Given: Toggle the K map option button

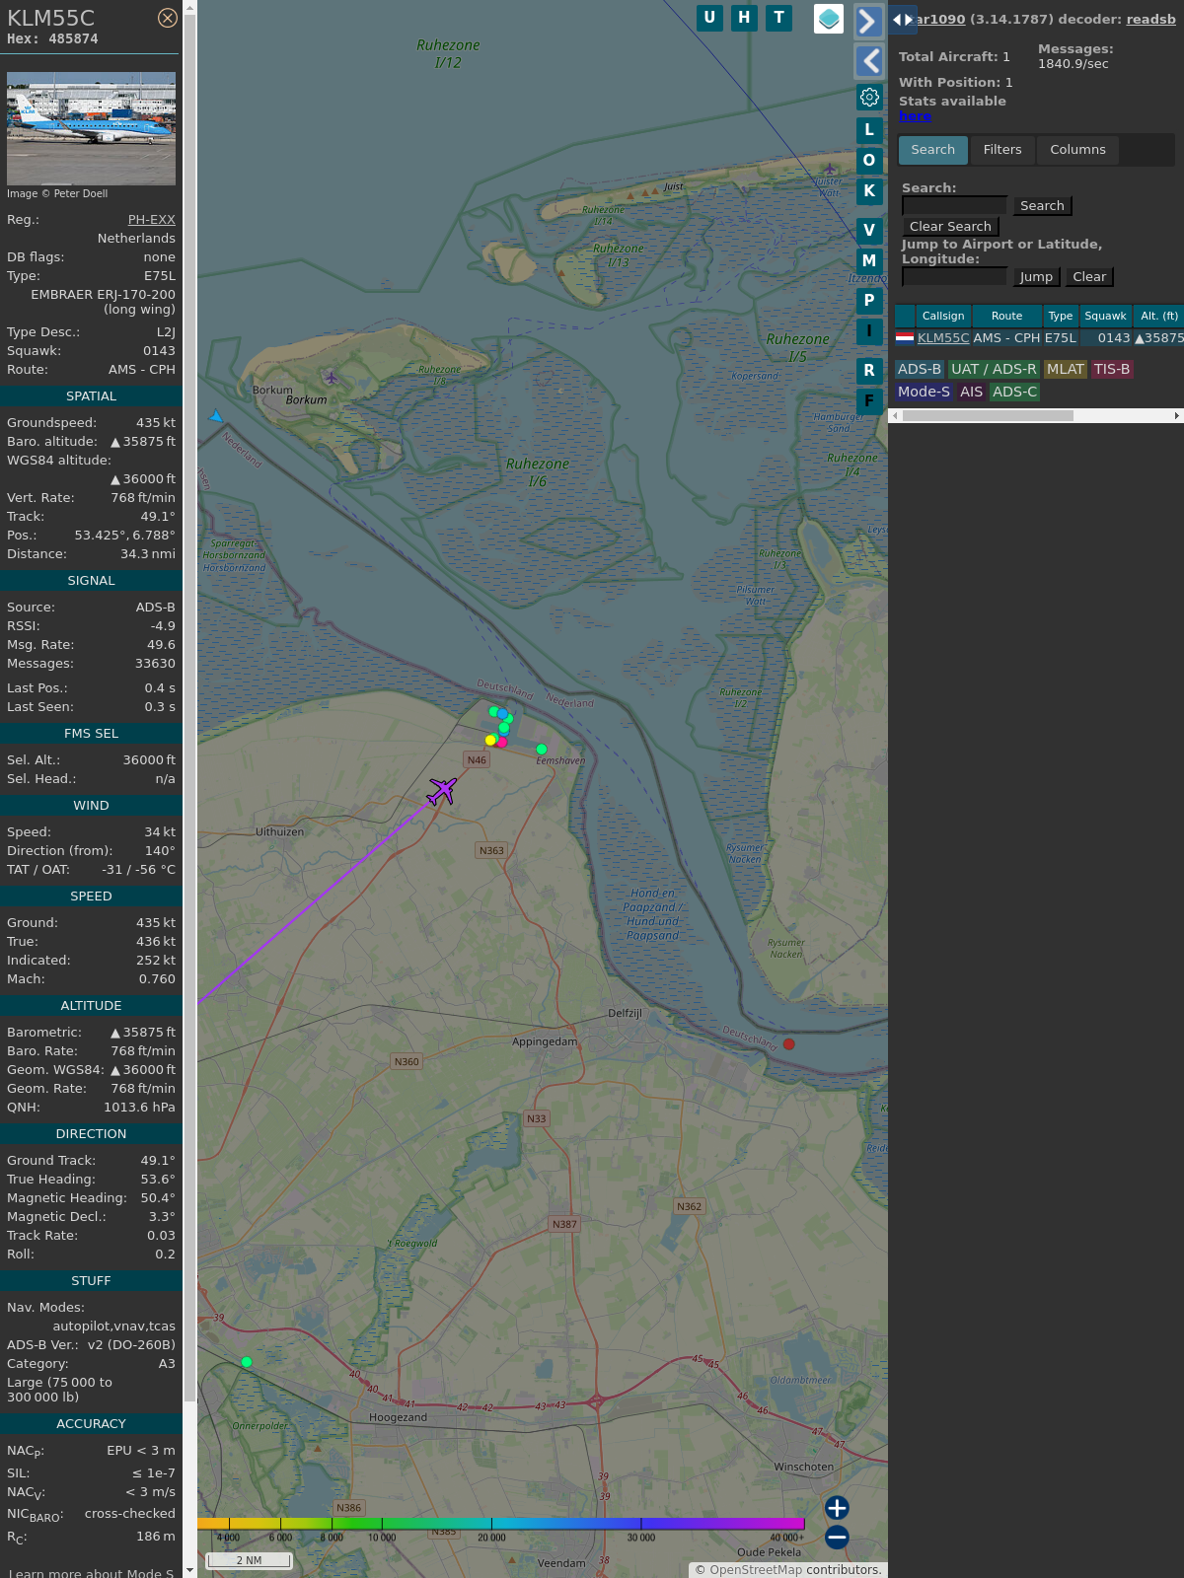Looking at the screenshot, I should 869,191.
